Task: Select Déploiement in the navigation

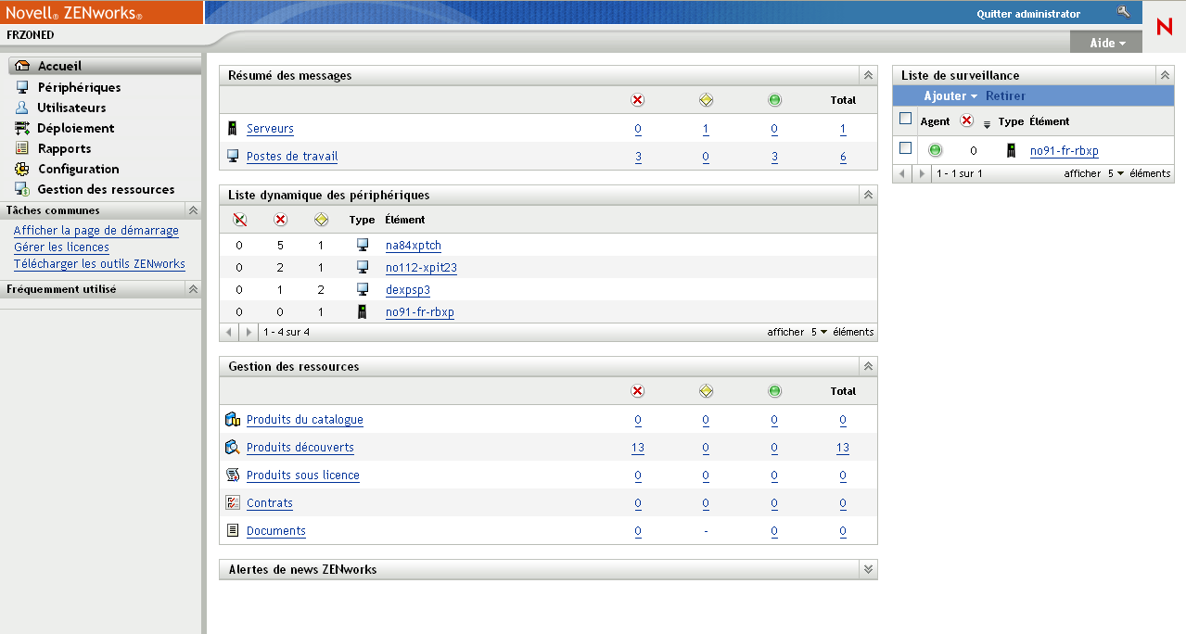Action: pyautogui.click(x=76, y=128)
